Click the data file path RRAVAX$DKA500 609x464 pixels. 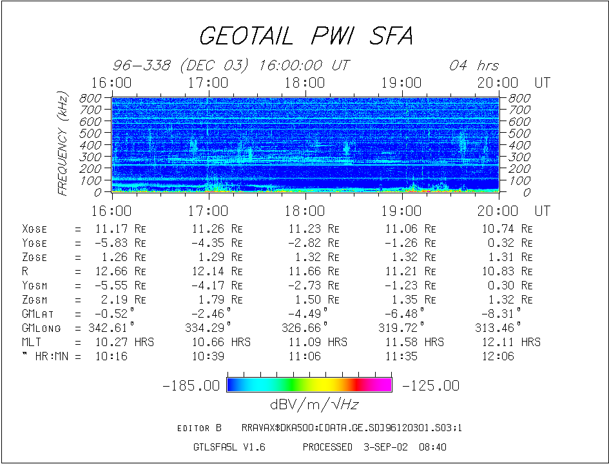352,428
